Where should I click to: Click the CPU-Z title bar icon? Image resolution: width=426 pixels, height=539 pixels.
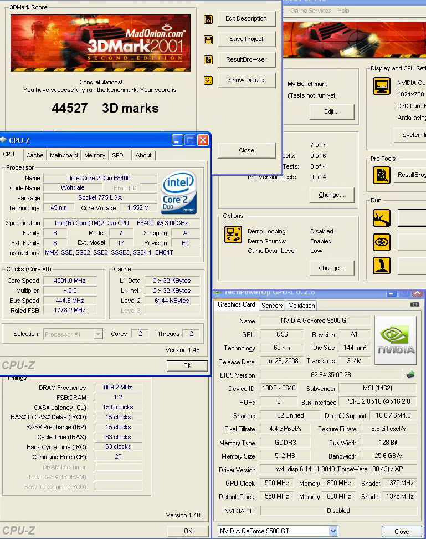[4, 140]
